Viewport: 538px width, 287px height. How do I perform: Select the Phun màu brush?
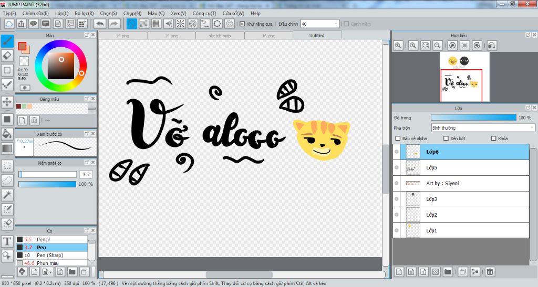[52, 263]
